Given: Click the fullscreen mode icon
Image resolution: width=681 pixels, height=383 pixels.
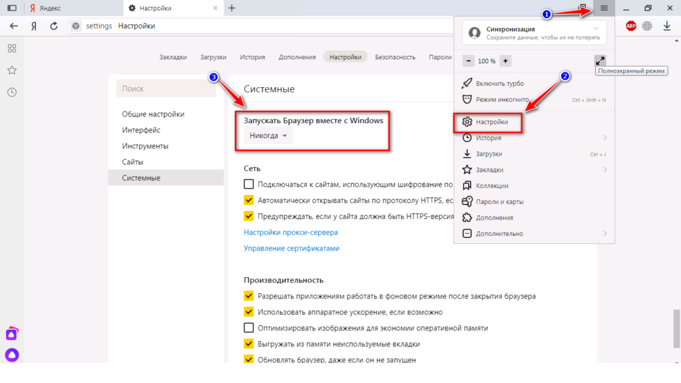Looking at the screenshot, I should pos(601,61).
